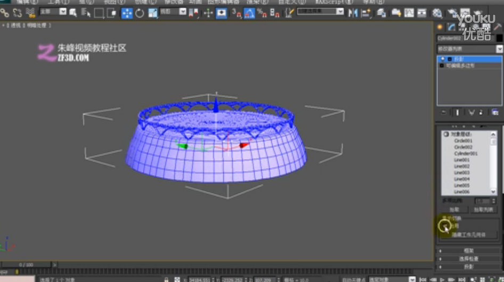The height and width of the screenshot is (282, 504).
Task: Switch to the Create command panel tab
Action: coord(440,27)
